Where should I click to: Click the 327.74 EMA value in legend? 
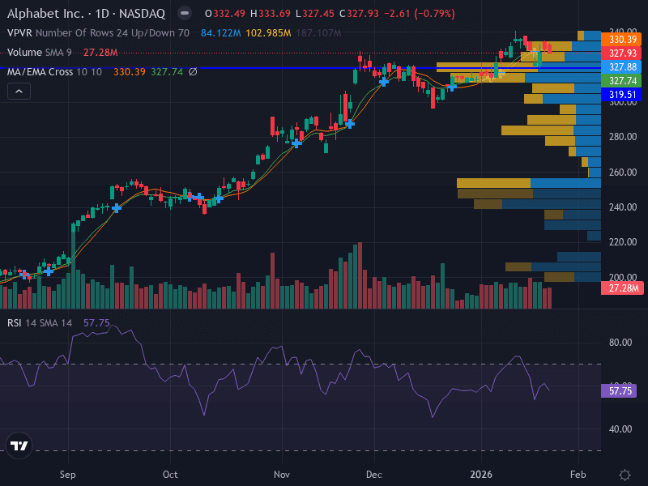click(167, 72)
